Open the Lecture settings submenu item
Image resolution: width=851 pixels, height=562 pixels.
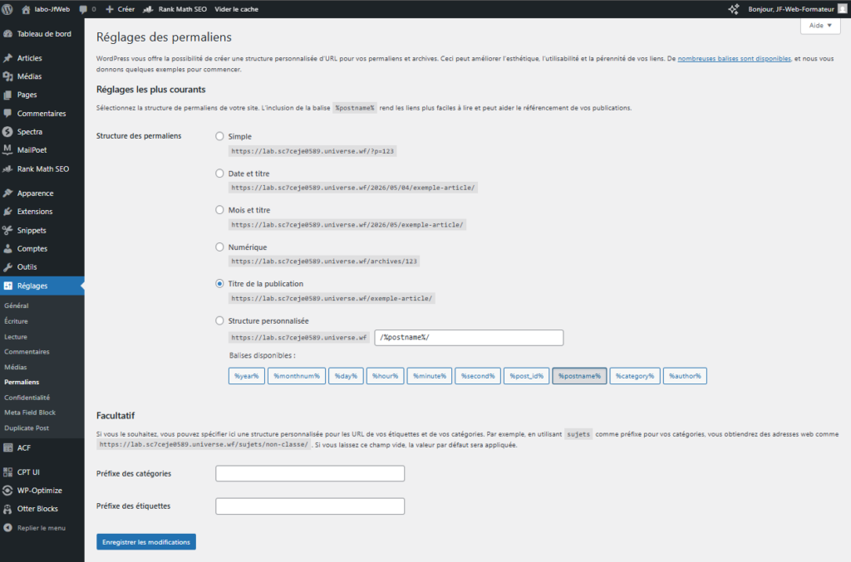pos(15,336)
